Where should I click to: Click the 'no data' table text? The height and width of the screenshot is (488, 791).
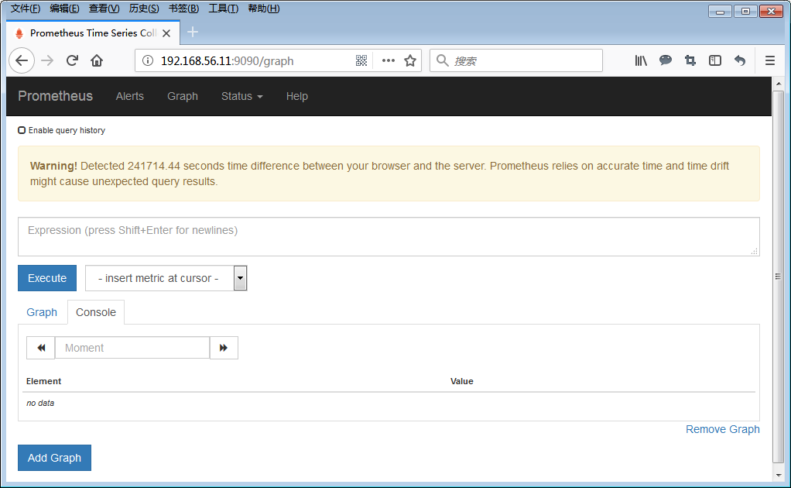pyautogui.click(x=40, y=404)
